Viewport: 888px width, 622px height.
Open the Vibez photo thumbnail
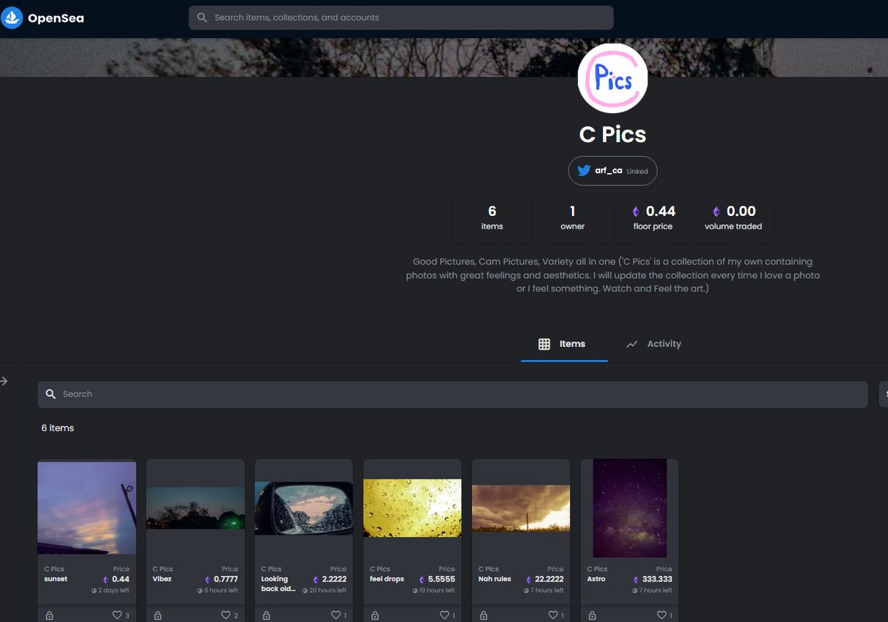pyautogui.click(x=195, y=507)
